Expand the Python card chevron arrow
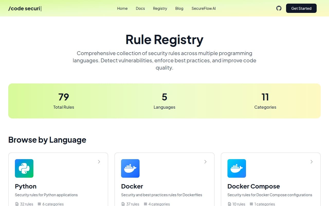Viewport: 329px width, 206px height. 99,162
